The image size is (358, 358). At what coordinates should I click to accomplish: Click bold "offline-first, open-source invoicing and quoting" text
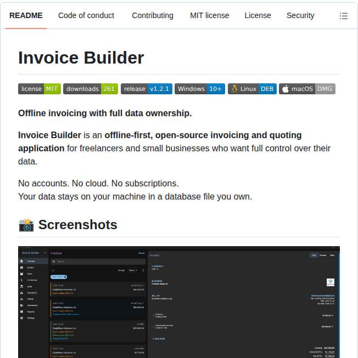[203, 135]
